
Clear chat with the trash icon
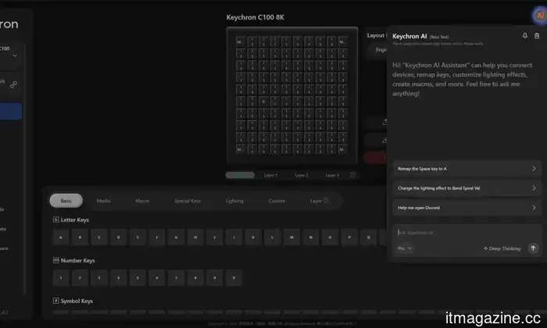pyautogui.click(x=537, y=36)
